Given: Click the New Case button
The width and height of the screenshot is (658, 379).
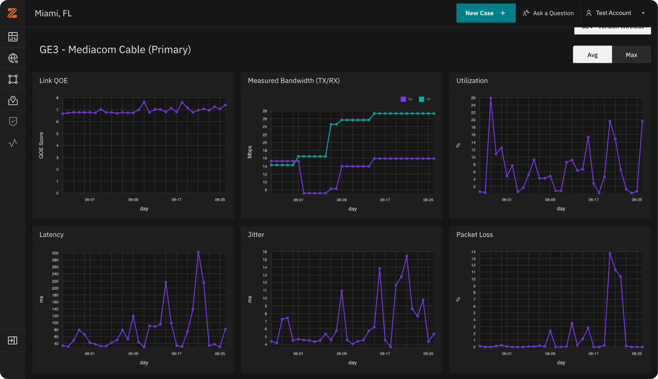Looking at the screenshot, I should pyautogui.click(x=485, y=13).
